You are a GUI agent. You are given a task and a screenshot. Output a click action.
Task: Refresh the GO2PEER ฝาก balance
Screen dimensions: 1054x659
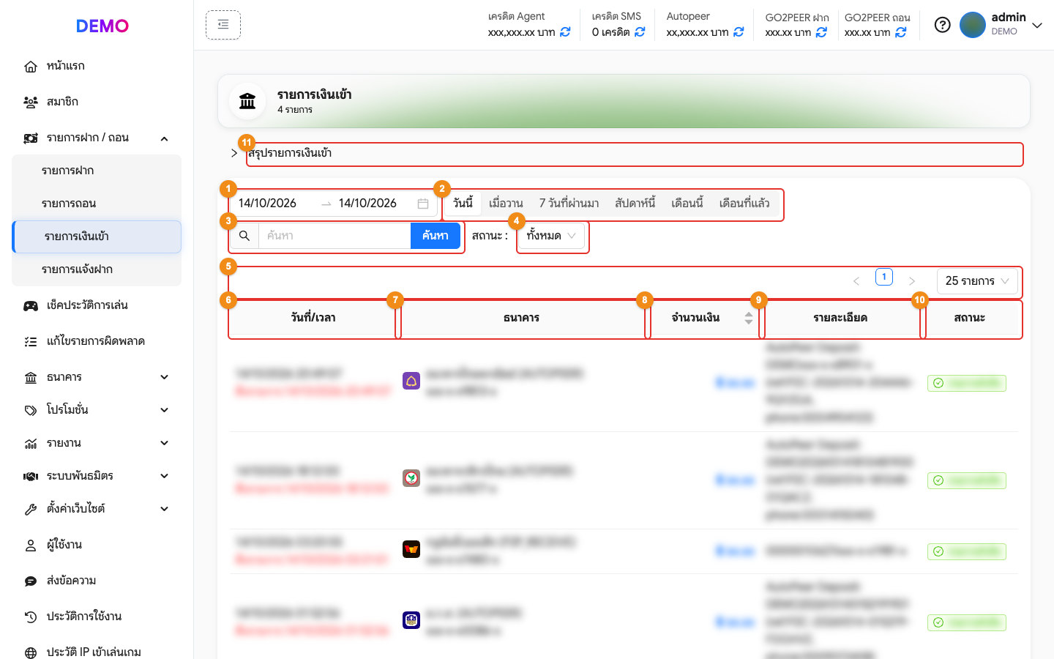[821, 32]
